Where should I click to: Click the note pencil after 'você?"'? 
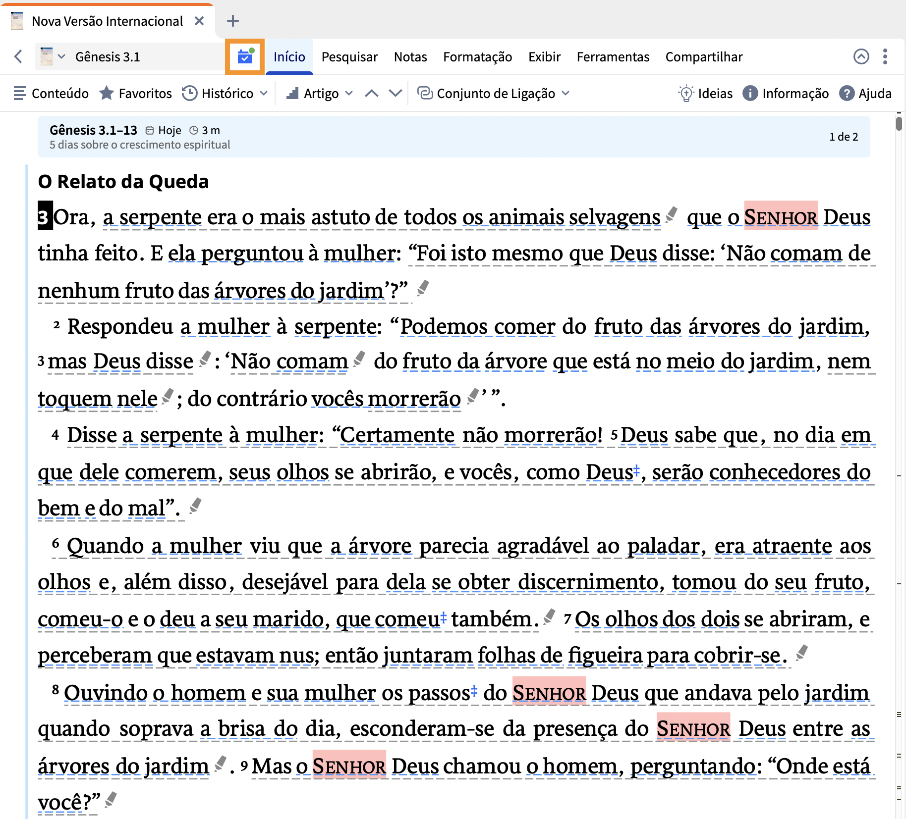[111, 799]
